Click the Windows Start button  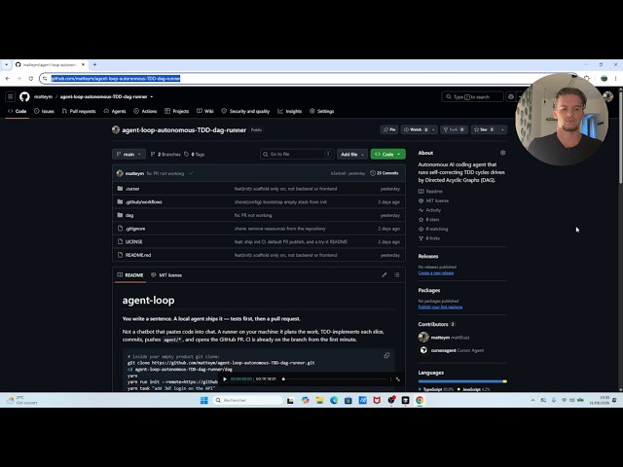pyautogui.click(x=203, y=400)
